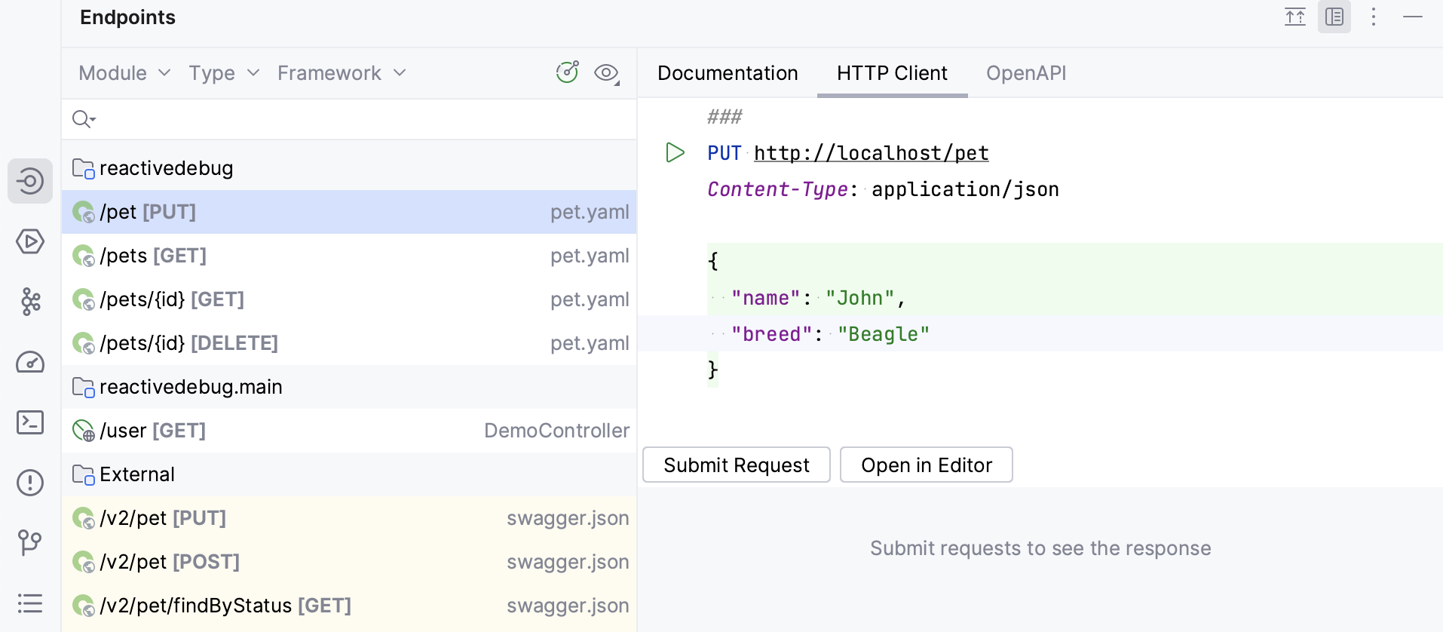Open the Endpoints tool window icon
The height and width of the screenshot is (632, 1443).
point(30,181)
